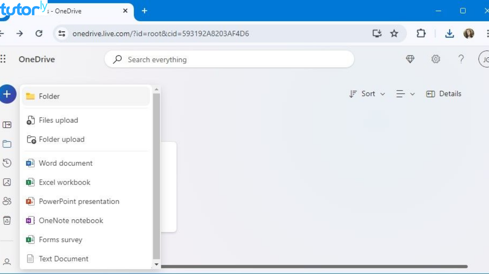Viewport: 489px width, 274px height.
Task: Open OneDrive settings gear
Action: click(x=436, y=59)
